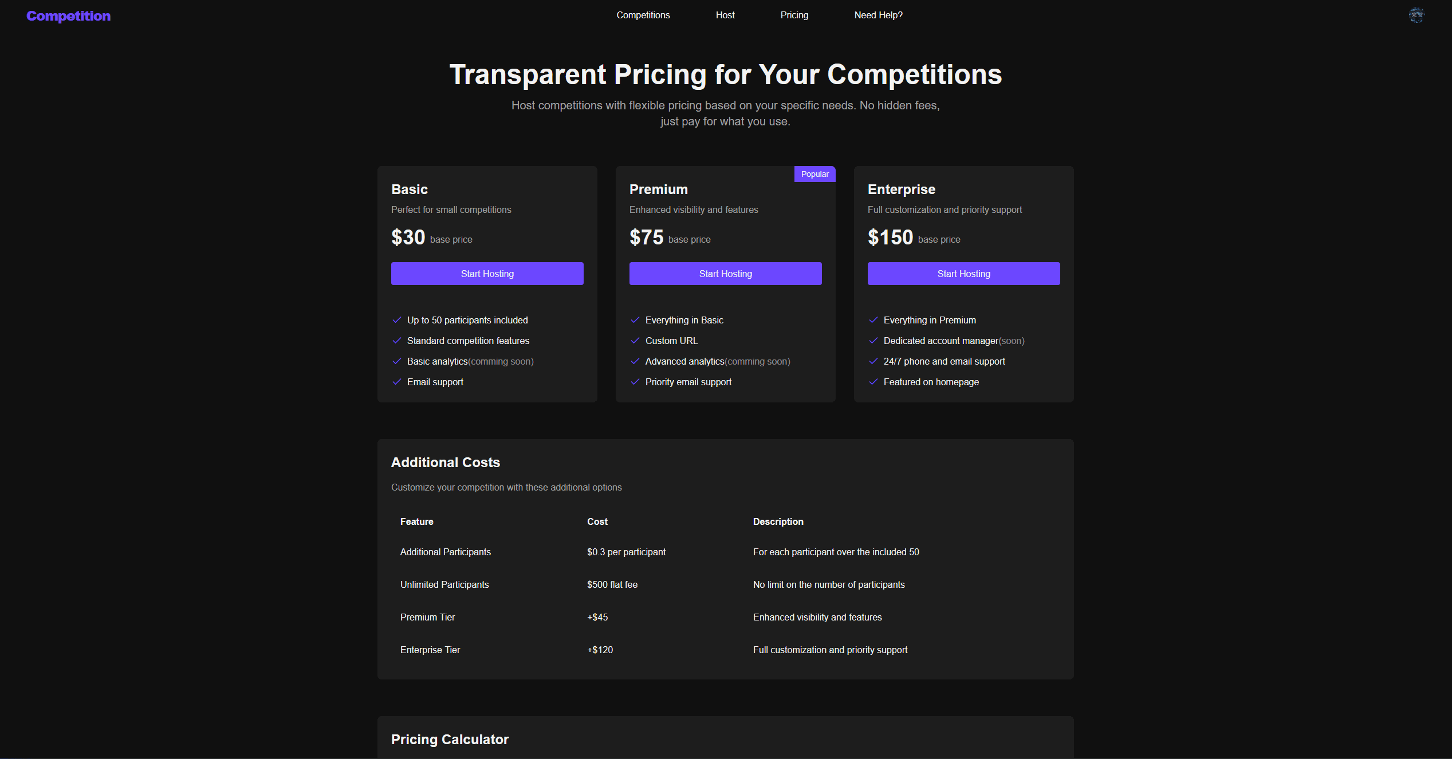Click checkmark by Up to 50 participants
The height and width of the screenshot is (759, 1452).
click(x=396, y=320)
